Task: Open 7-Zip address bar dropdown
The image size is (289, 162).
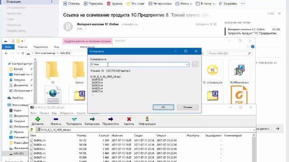Action: pos(254,130)
